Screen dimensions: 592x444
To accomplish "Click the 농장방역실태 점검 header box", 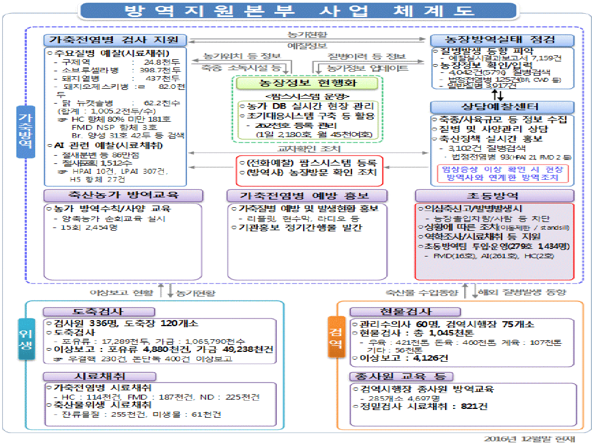I will click(x=502, y=40).
